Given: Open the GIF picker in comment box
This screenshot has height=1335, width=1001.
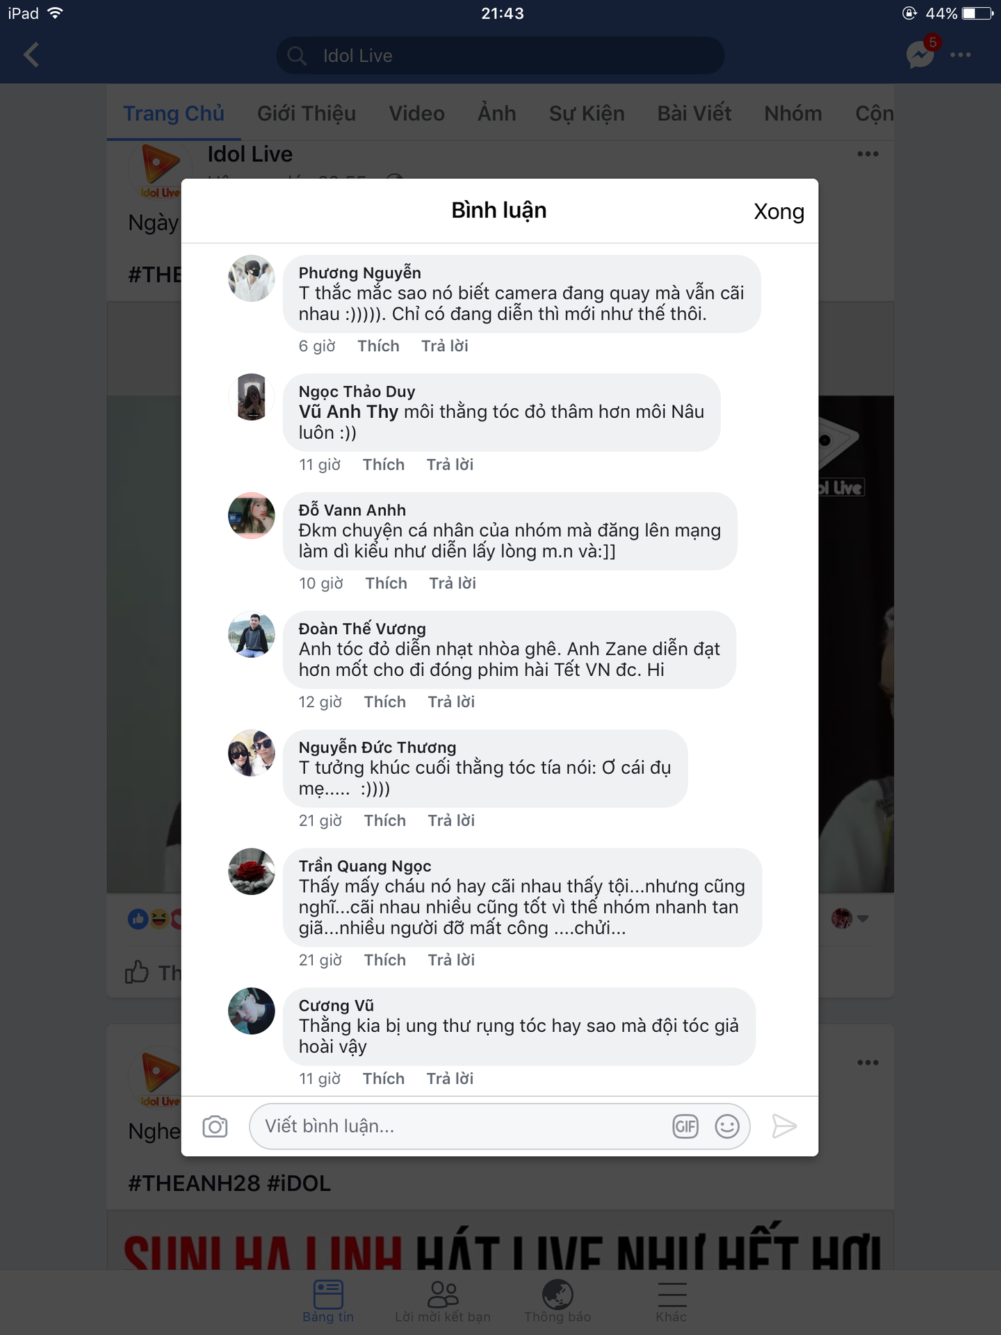Looking at the screenshot, I should tap(685, 1126).
